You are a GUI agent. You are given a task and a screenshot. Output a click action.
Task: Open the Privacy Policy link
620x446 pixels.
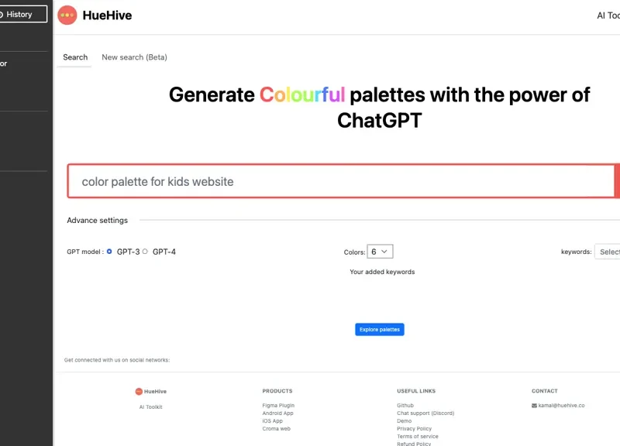414,428
